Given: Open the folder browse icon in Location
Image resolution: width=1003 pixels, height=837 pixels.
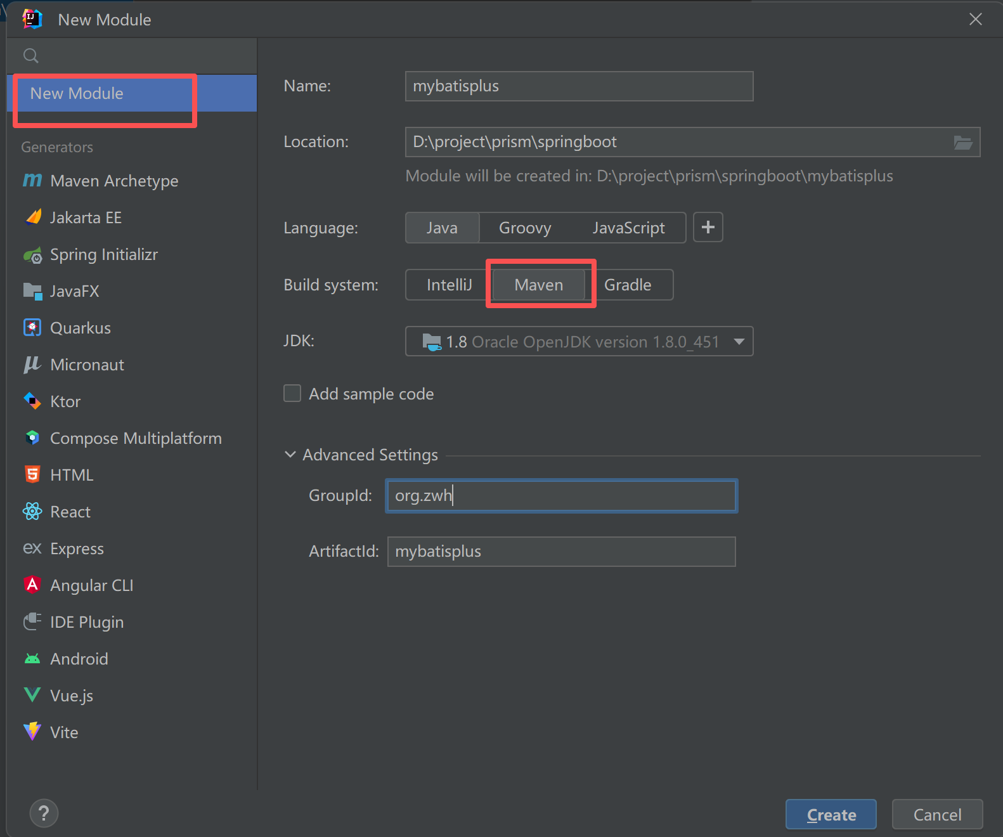Looking at the screenshot, I should pos(963,143).
